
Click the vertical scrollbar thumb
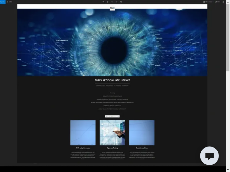click(228, 37)
